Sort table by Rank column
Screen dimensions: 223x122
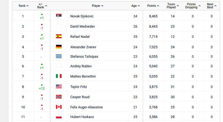24,6
